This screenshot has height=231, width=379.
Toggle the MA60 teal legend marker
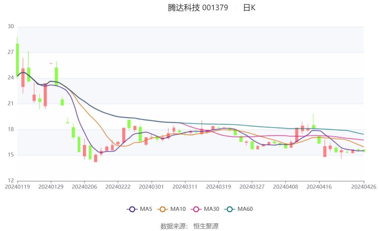(230, 209)
